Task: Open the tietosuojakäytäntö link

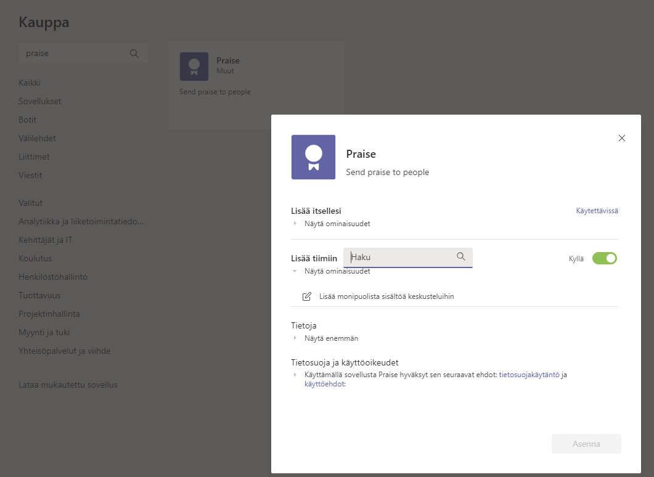Action: pyautogui.click(x=529, y=375)
